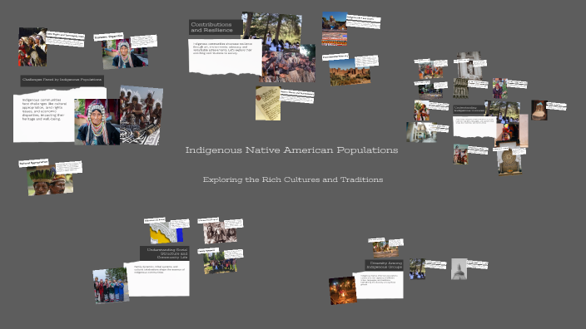Click subtitle 'Exploring the Rich Cultures and Traditions'
586x329 pixels.
293,179
